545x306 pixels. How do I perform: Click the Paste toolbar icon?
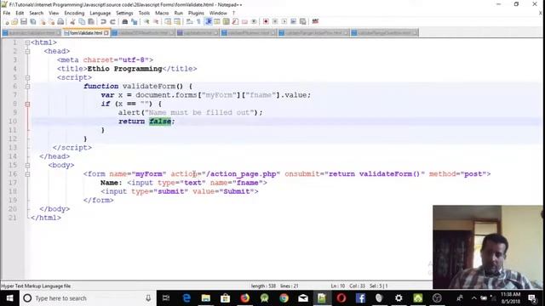point(91,21)
